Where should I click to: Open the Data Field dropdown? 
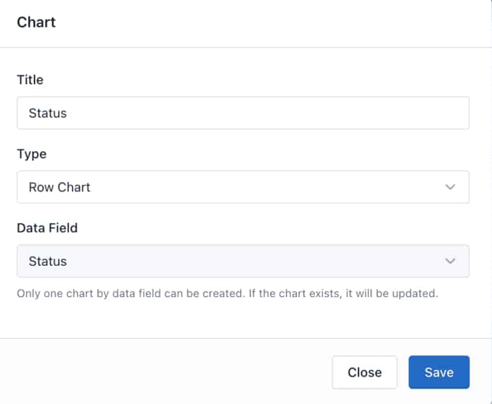[x=242, y=261]
